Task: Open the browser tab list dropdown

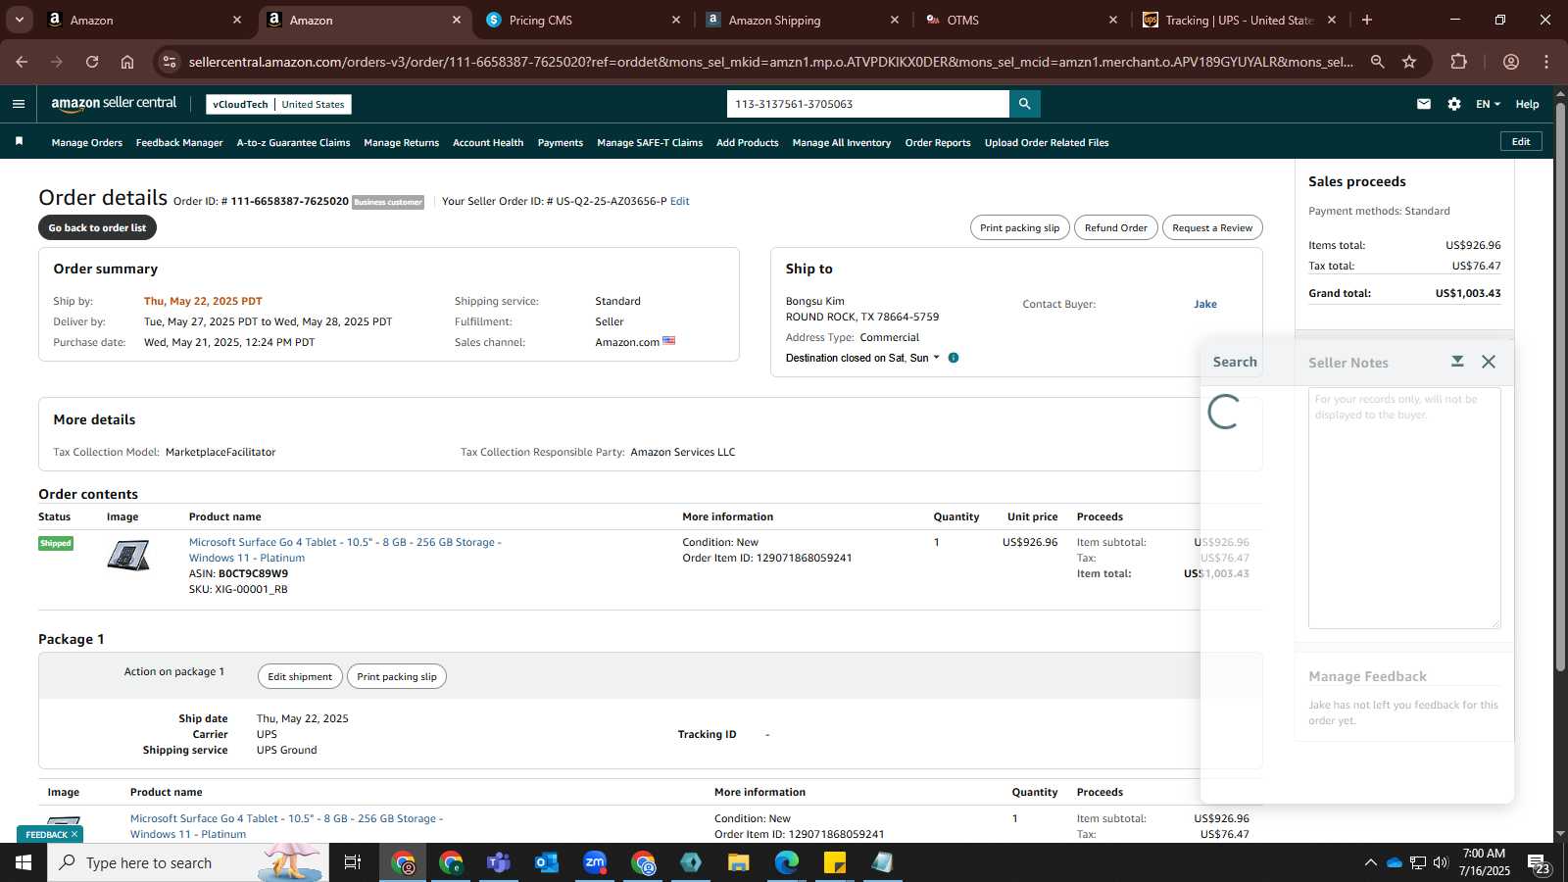Action: tap(19, 20)
